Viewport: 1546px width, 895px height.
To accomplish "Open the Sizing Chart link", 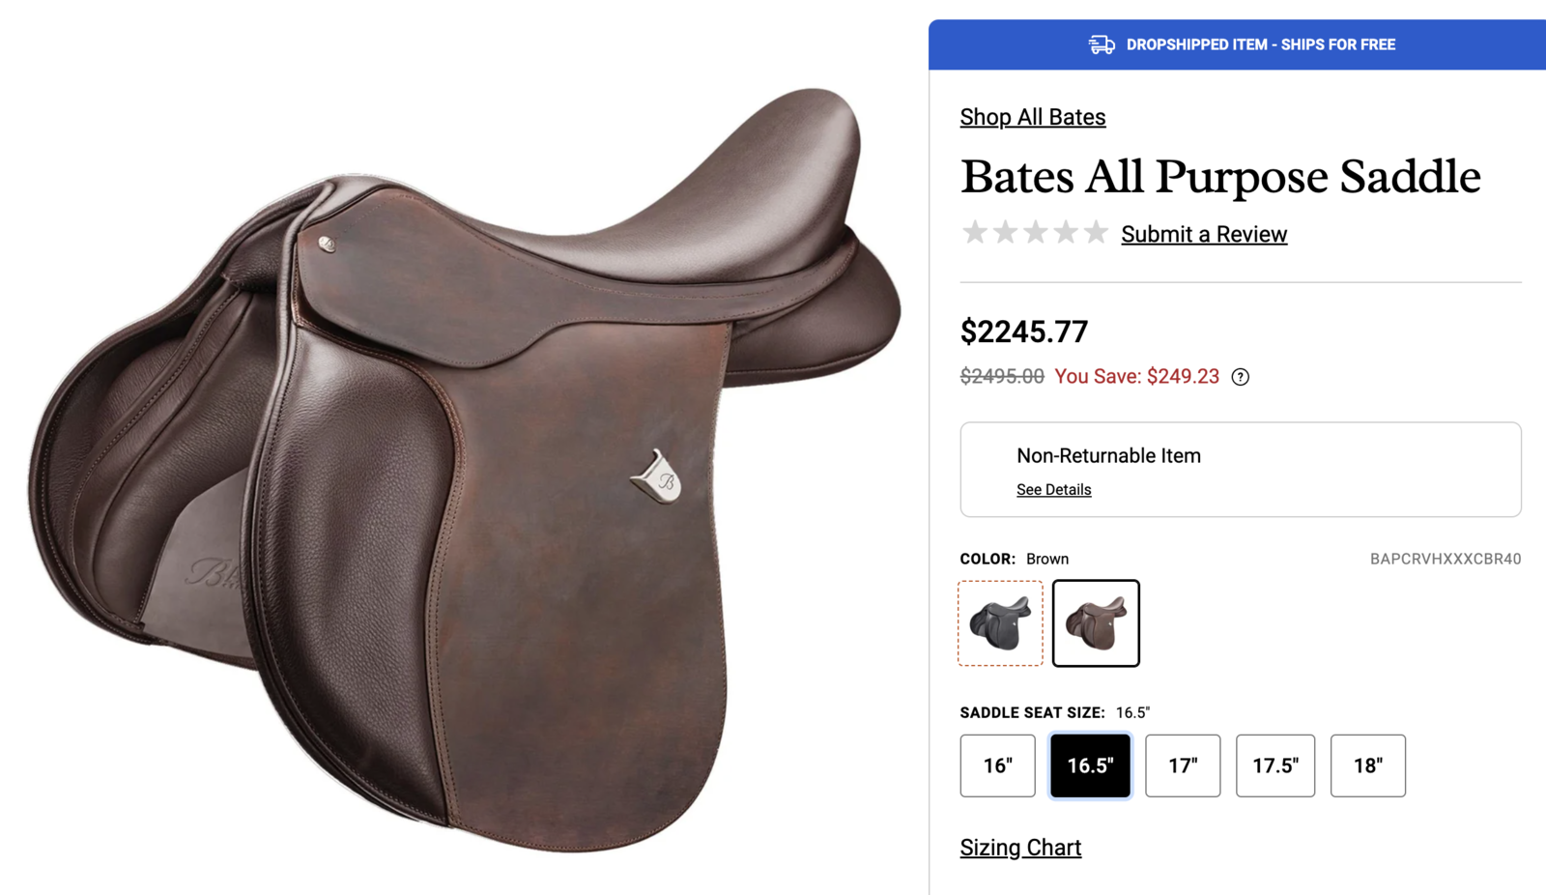I will (1020, 848).
